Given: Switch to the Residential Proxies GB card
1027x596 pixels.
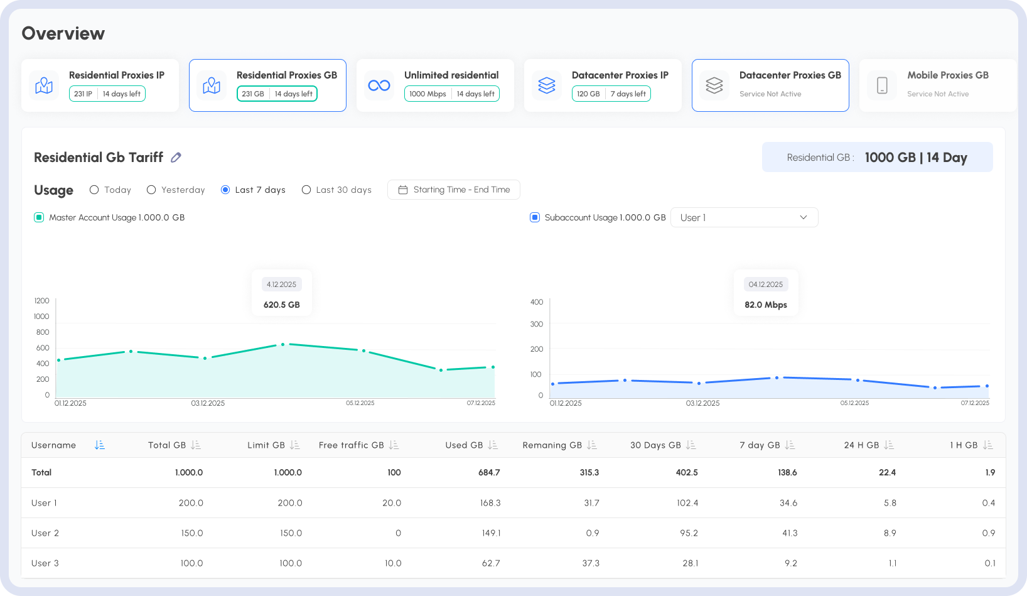Looking at the screenshot, I should click(267, 85).
